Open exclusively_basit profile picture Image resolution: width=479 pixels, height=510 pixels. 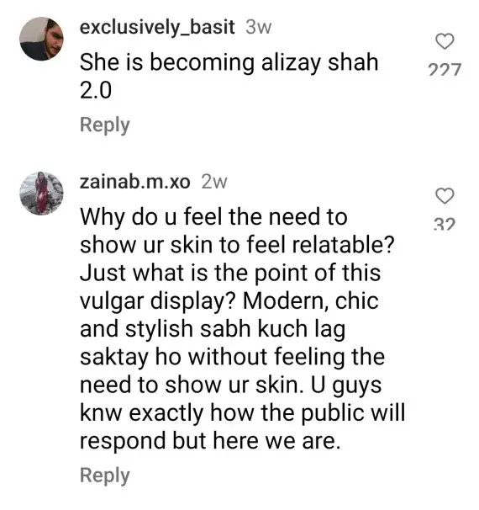(x=41, y=39)
